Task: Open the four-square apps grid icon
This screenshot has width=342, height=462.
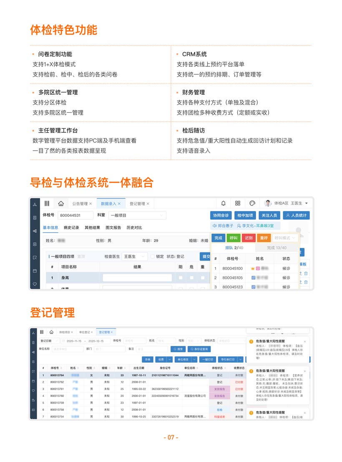Action: coord(238,203)
